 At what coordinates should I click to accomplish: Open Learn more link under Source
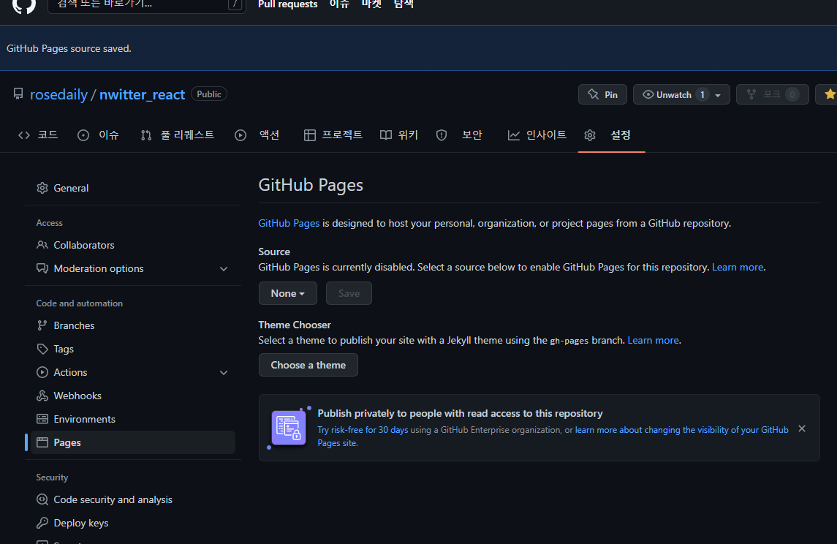click(x=737, y=267)
